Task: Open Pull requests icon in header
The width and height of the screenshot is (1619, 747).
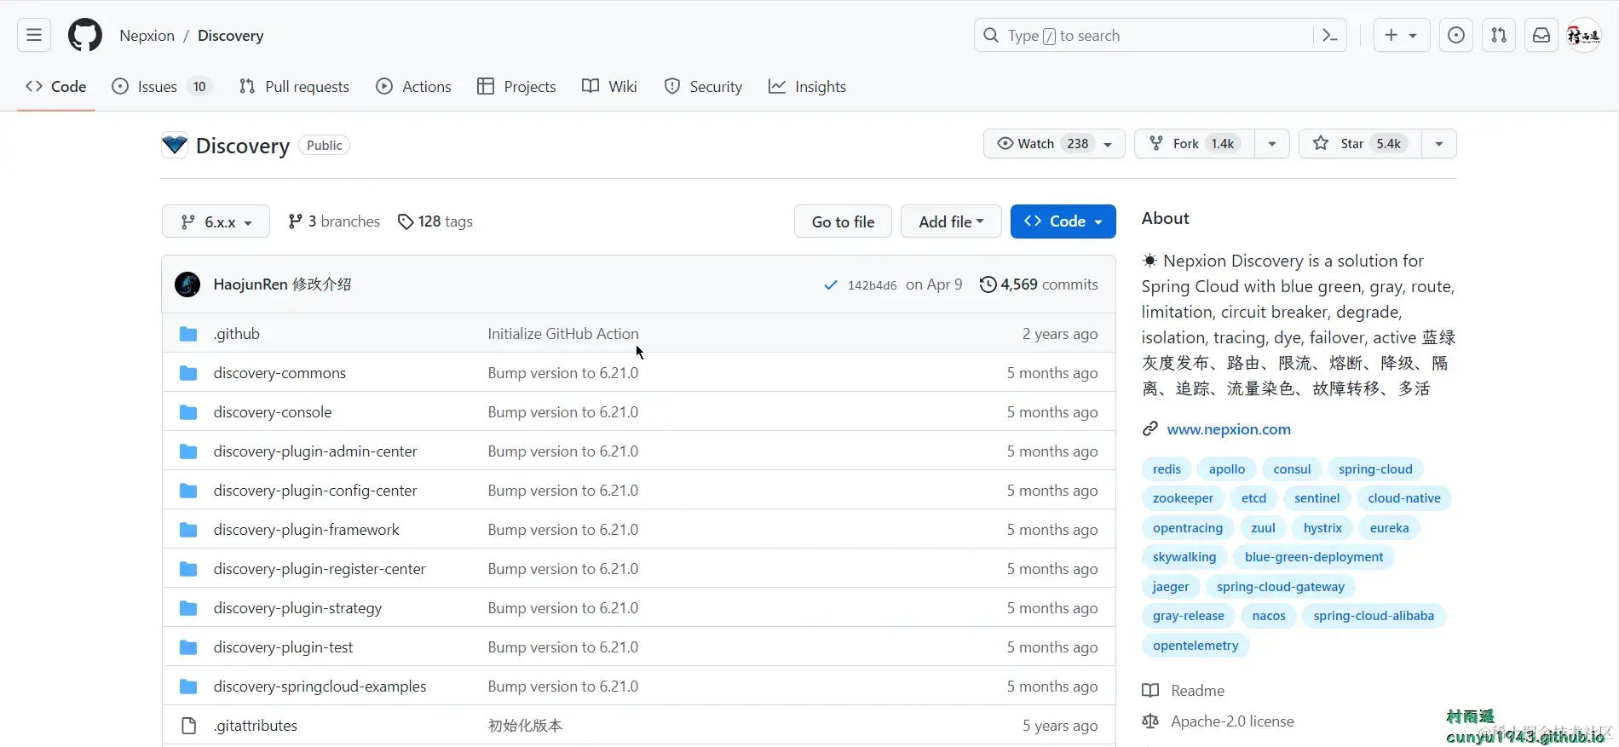Action: [x=1499, y=35]
